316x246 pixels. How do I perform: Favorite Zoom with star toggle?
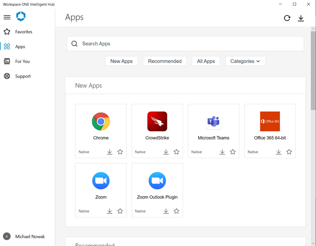click(120, 211)
